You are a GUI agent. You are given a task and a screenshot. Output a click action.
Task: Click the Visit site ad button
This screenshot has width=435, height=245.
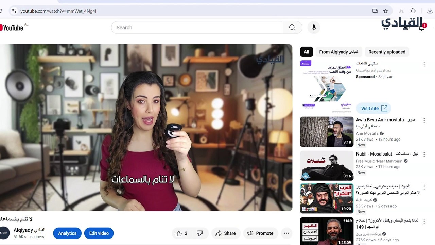click(x=374, y=108)
